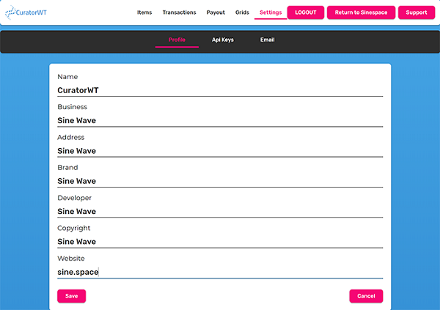Click the CuratorWT logo icon

pos(10,12)
